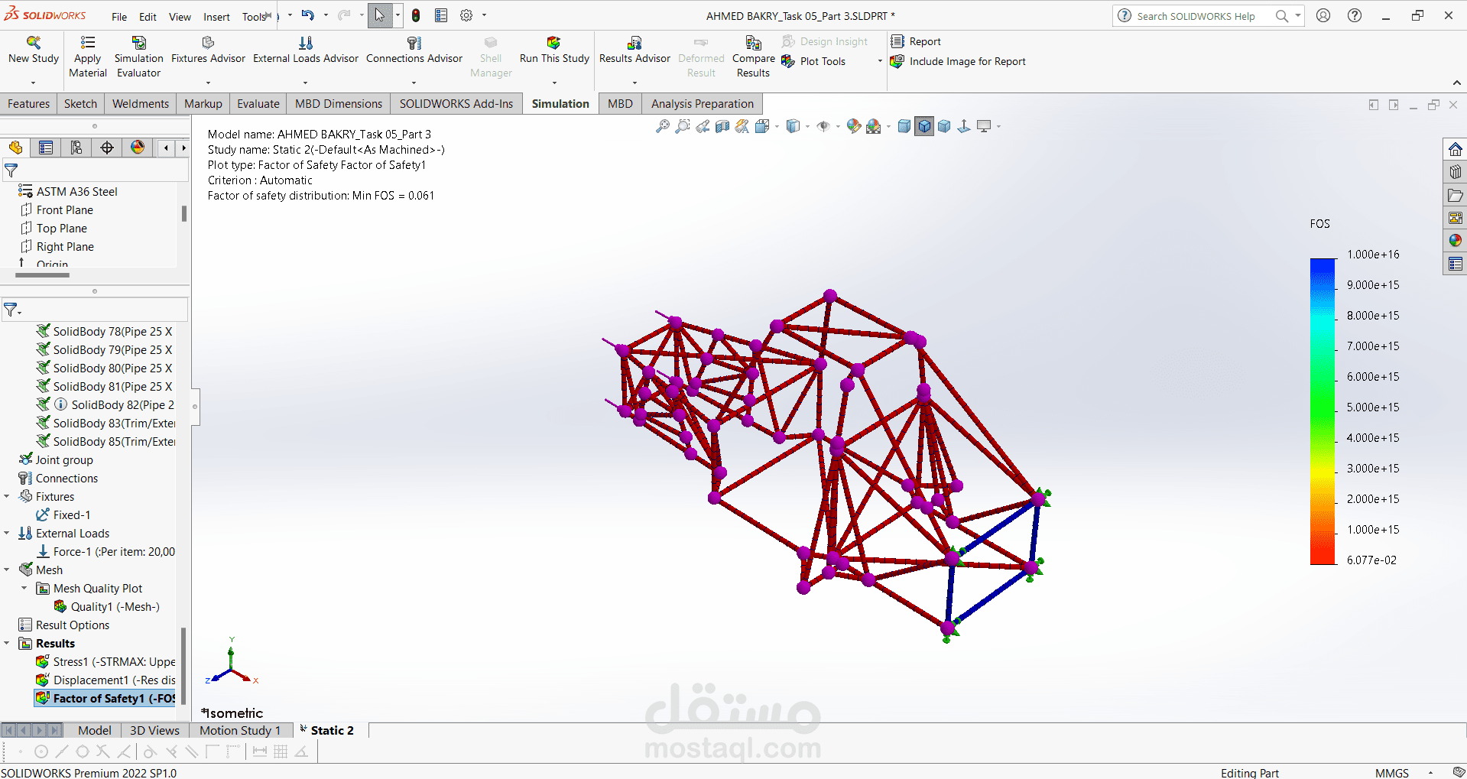Click the Results Advisor icon
The width and height of the screenshot is (1467, 779).
[635, 43]
